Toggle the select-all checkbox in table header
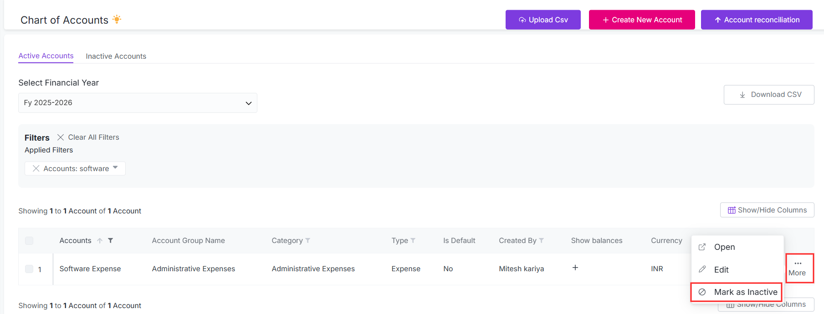 pyautogui.click(x=29, y=241)
